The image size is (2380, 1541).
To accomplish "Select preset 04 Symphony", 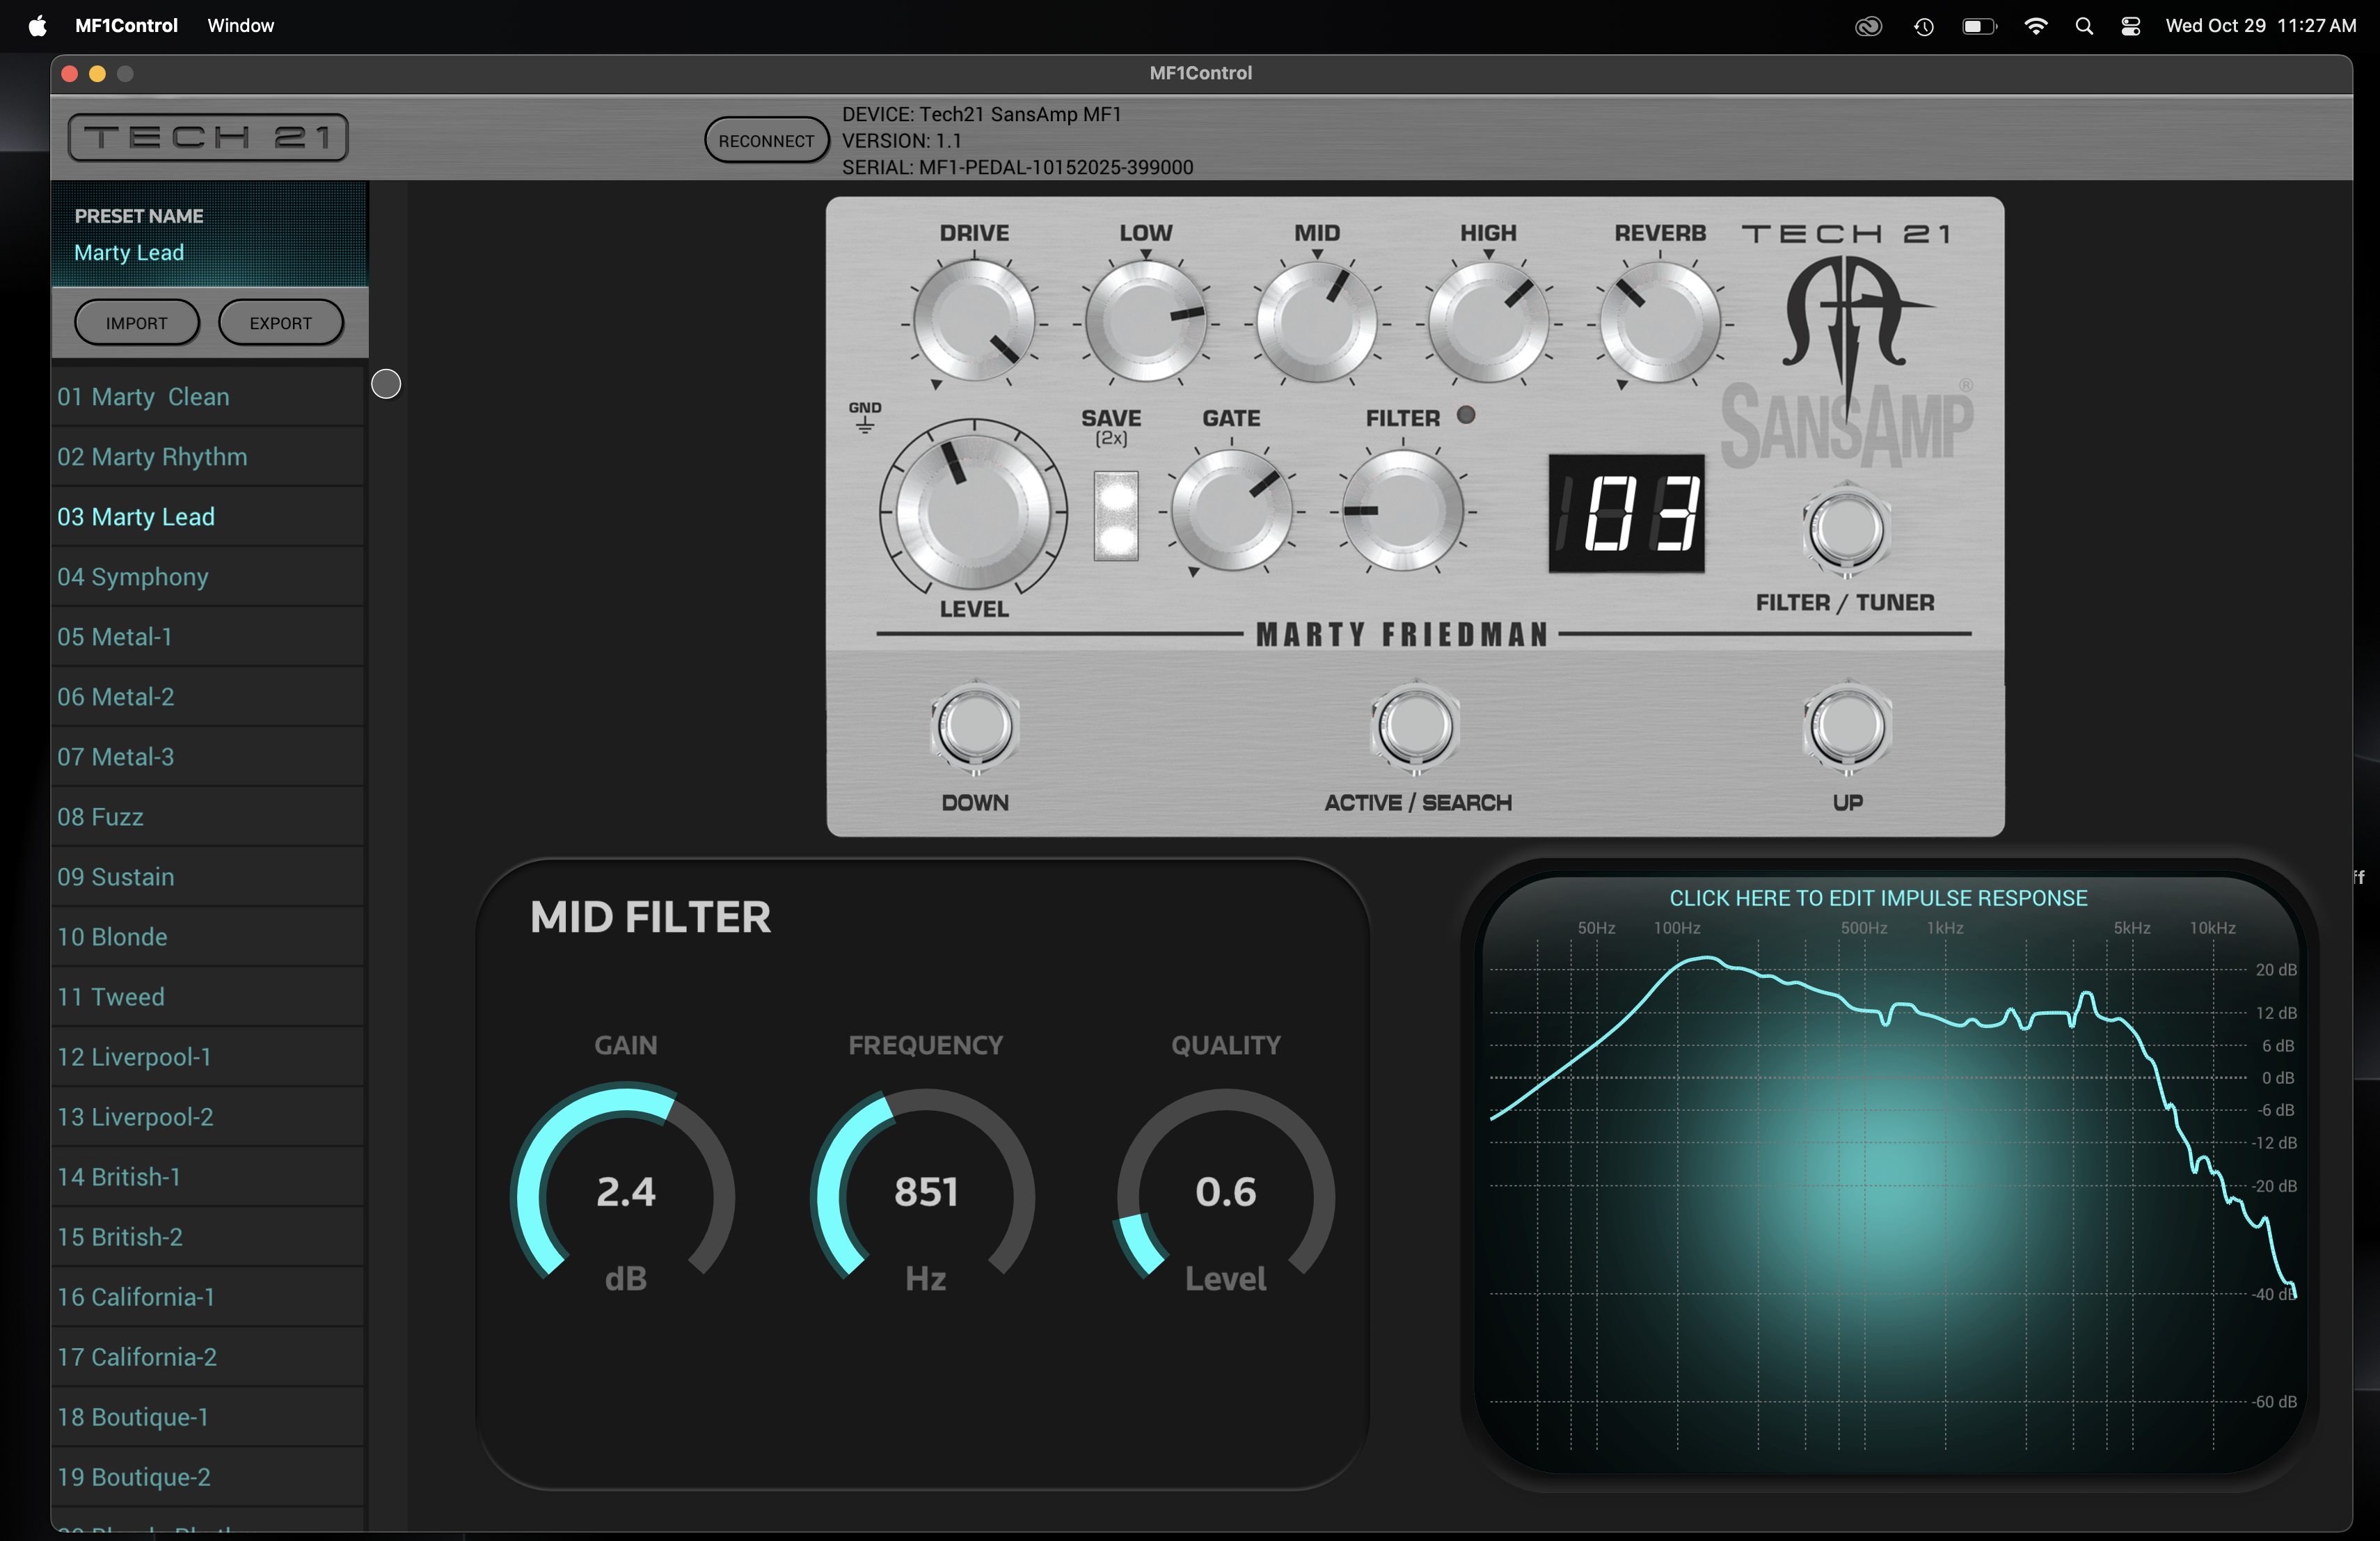I will 133,577.
